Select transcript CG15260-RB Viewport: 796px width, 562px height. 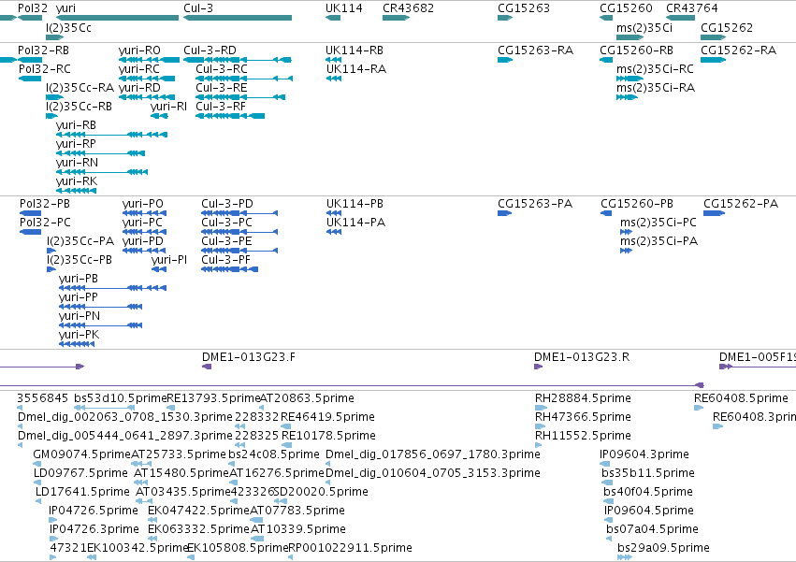[606, 60]
